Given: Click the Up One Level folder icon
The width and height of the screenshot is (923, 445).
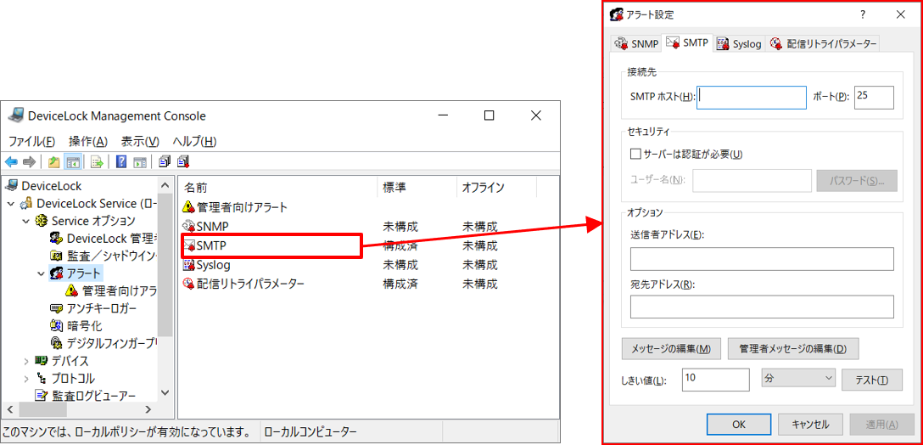Looking at the screenshot, I should (54, 162).
